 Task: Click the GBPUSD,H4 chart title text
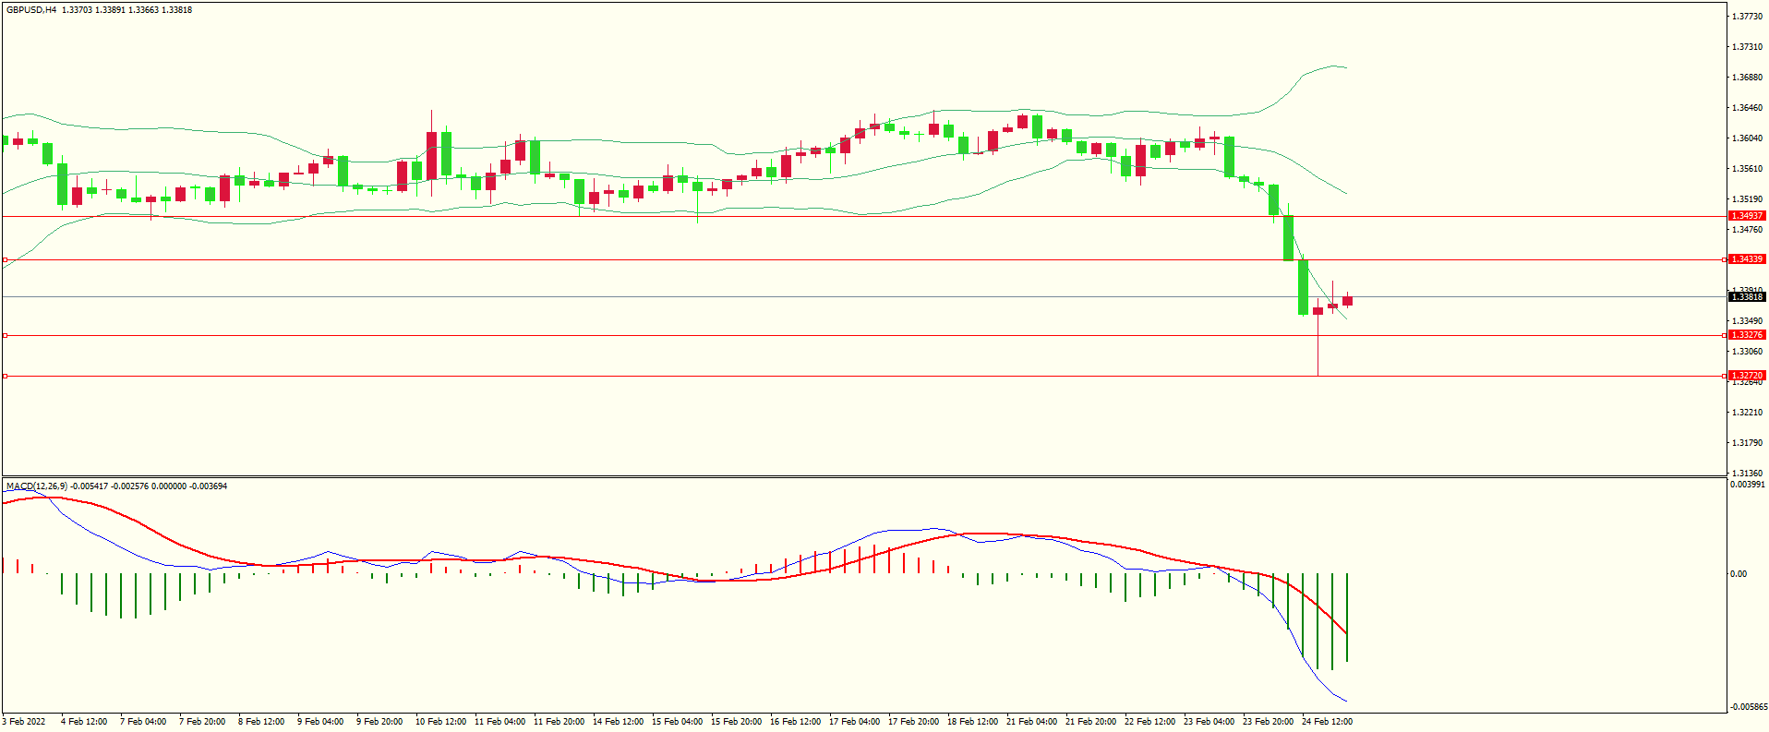tap(31, 10)
